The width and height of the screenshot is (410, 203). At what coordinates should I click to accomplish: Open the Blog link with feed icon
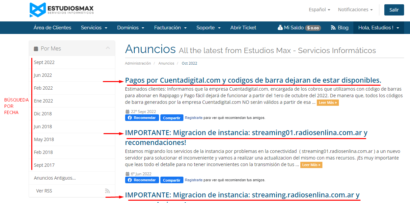coord(340,28)
